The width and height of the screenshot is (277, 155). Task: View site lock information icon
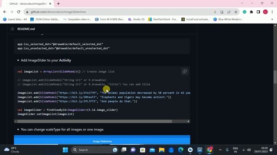point(27,12)
